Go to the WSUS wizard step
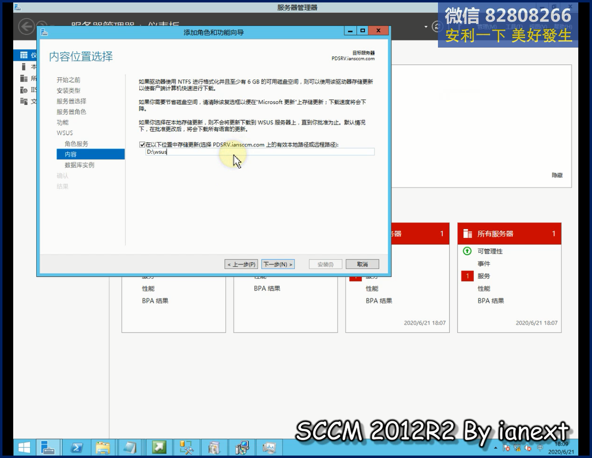The width and height of the screenshot is (592, 458). [x=65, y=133]
